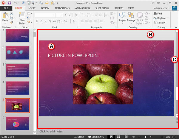The width and height of the screenshot is (179, 139).
Task: Switch to the TRANSITIONS tab
Action: 62,8
